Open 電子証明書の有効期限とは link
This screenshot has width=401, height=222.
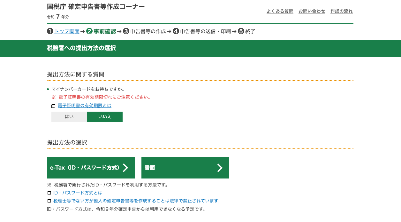point(85,106)
